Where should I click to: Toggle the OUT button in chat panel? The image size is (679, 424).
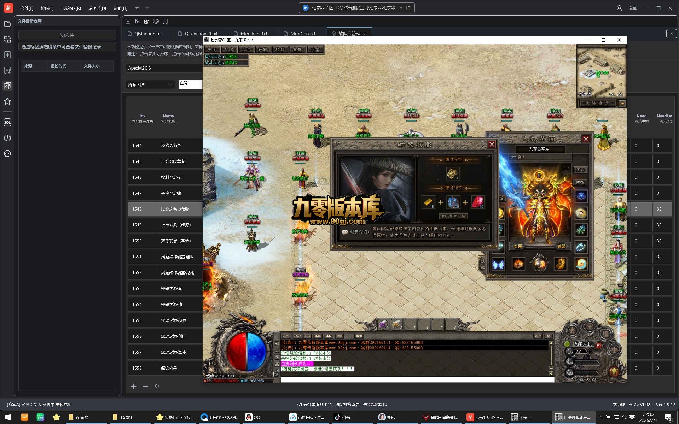[538, 336]
